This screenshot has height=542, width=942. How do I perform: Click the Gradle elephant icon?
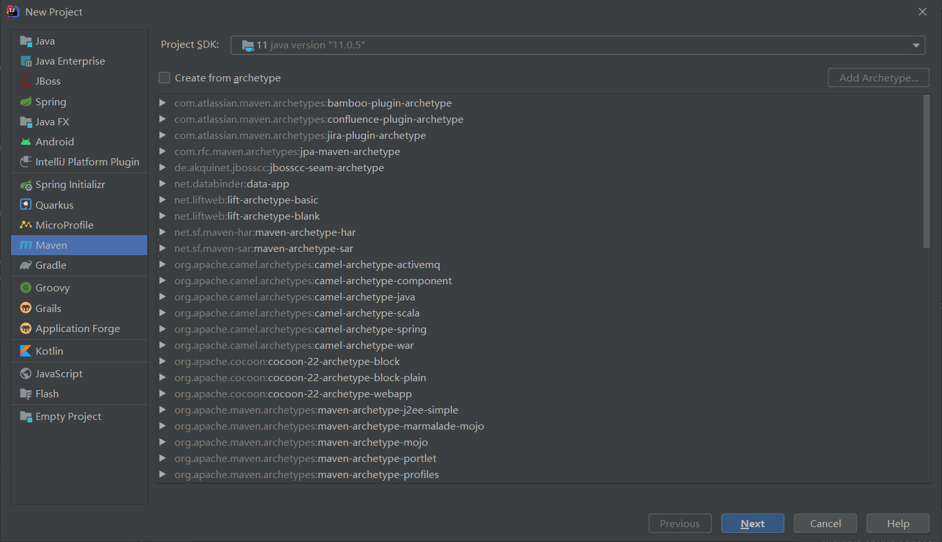[x=26, y=265]
